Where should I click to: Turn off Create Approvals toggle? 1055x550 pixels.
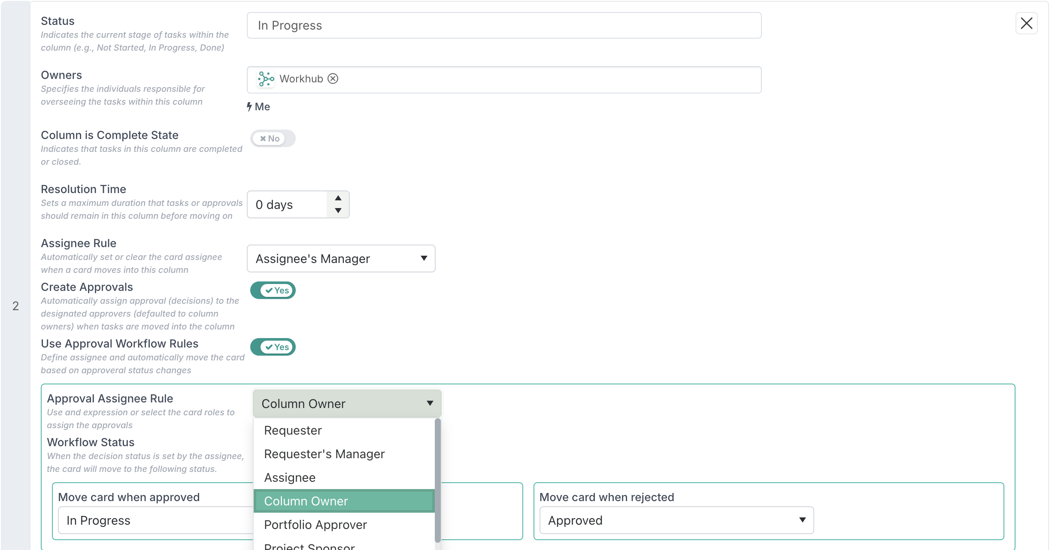point(273,290)
